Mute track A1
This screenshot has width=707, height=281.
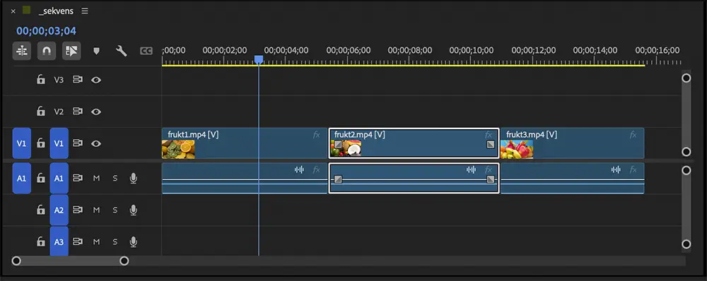click(x=96, y=179)
